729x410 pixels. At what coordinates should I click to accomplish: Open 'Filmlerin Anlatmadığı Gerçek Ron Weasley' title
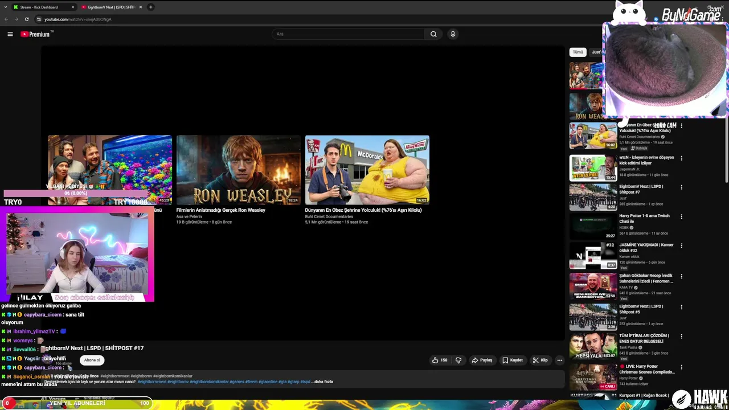[x=221, y=210]
